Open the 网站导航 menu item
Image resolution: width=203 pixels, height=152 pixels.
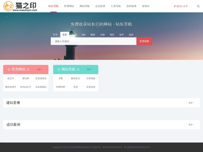[x=85, y=6]
